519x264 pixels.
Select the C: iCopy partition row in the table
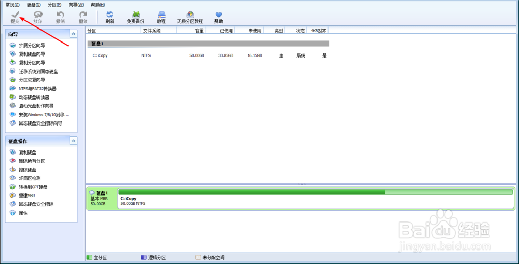(208, 55)
